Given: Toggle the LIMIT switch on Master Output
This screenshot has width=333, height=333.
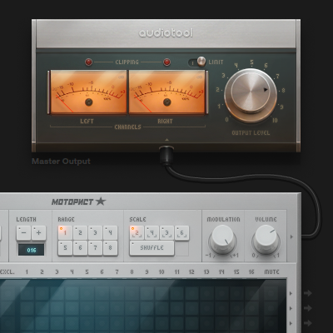Looking at the screenshot, I should point(197,62).
